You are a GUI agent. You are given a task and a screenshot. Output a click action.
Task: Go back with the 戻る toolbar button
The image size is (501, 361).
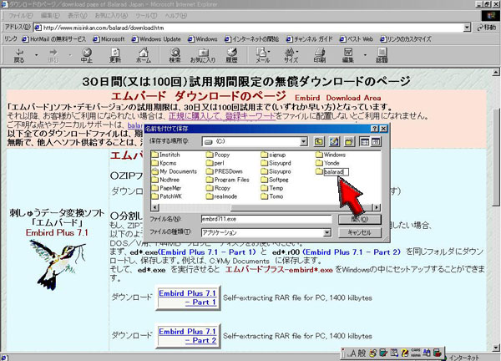[x=19, y=55]
